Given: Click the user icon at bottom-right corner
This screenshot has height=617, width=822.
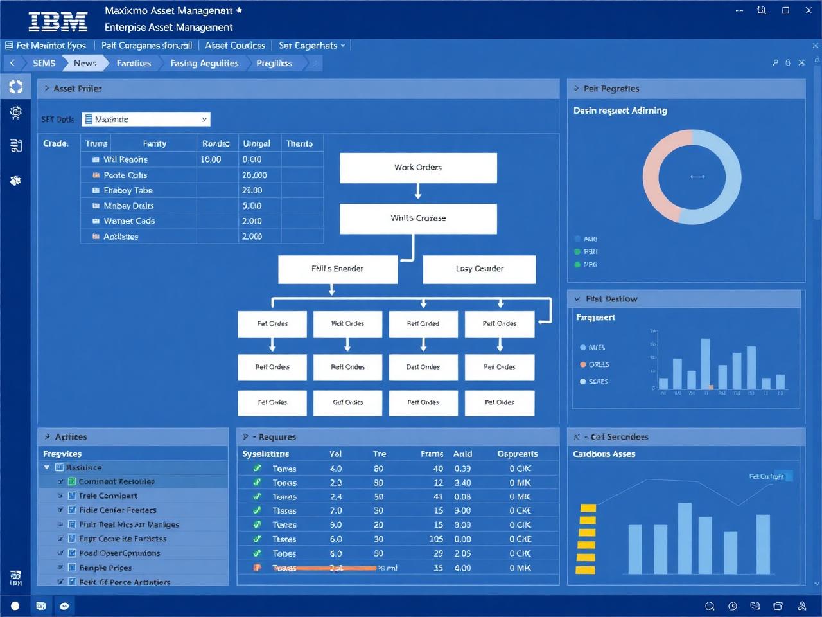Looking at the screenshot, I should [802, 605].
